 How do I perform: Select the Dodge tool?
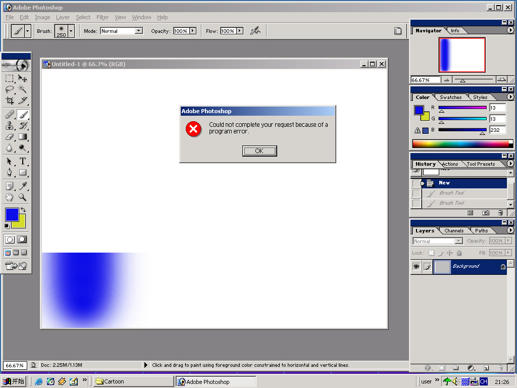(22, 148)
